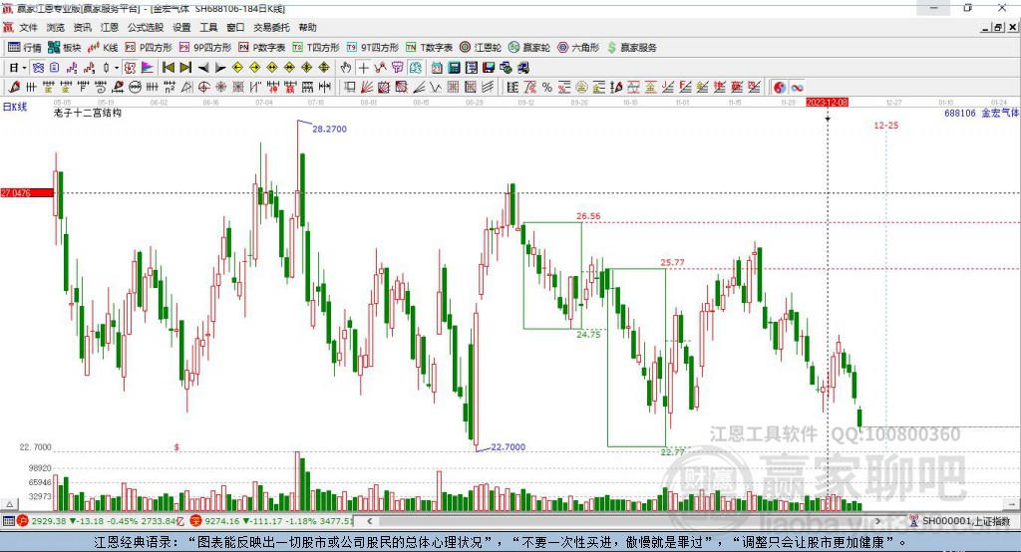Open the 赢家轮 wheel tool

coord(529,48)
